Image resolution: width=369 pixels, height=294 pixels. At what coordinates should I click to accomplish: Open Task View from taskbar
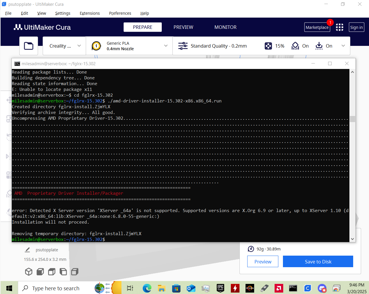(x=130, y=288)
